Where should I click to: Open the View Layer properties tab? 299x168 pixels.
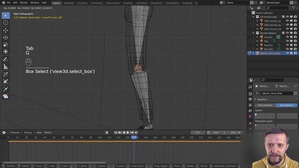[x=250, y=105]
